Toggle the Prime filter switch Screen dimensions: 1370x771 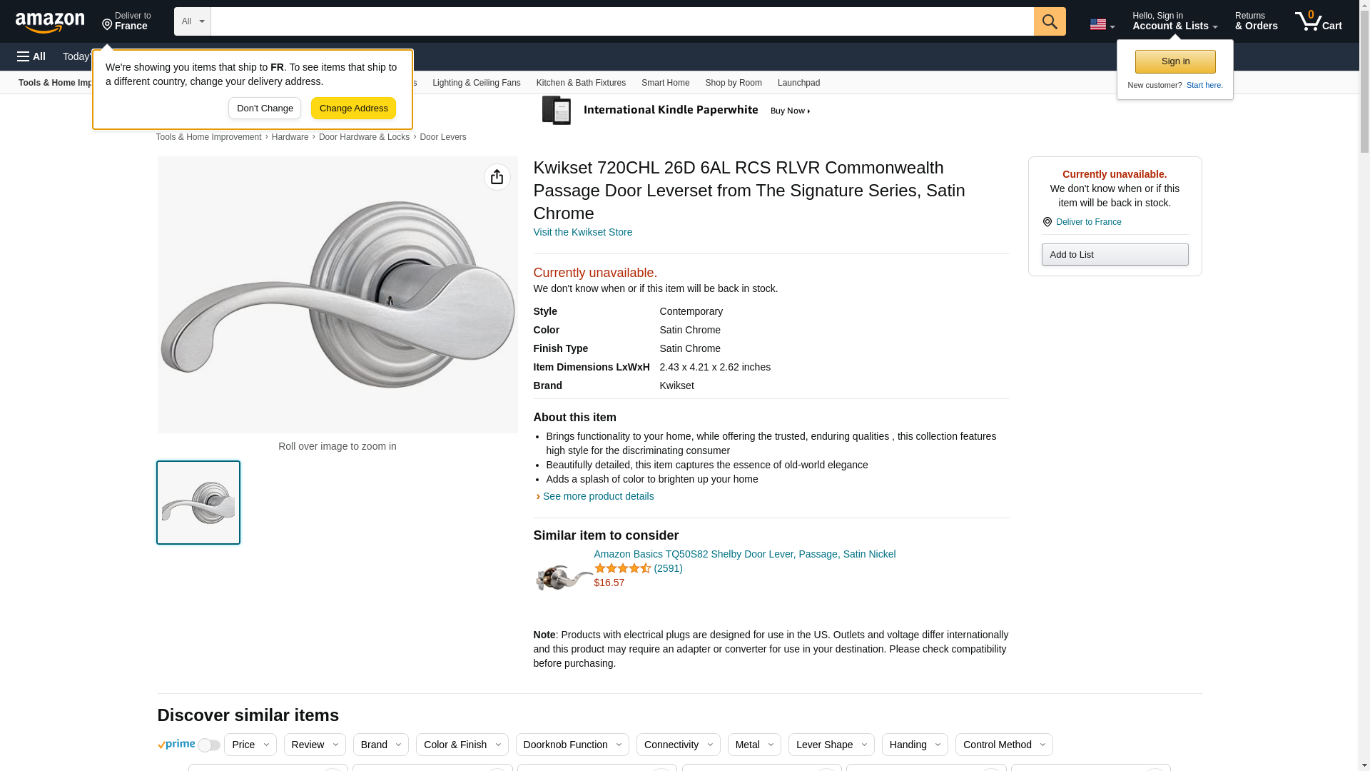(x=208, y=745)
